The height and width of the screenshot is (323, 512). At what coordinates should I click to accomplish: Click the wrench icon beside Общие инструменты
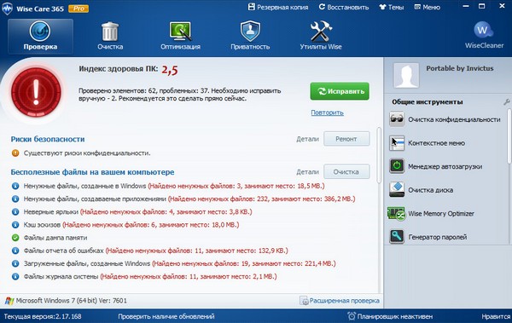coord(506,102)
